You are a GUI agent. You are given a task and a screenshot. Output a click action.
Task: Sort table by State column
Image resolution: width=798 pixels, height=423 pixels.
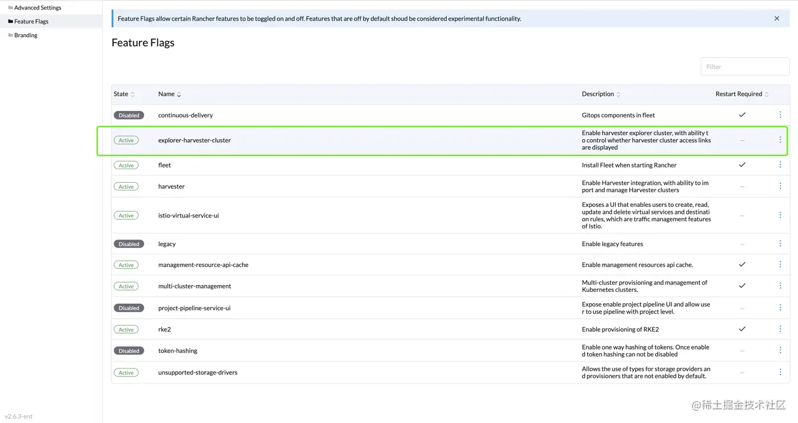point(124,94)
